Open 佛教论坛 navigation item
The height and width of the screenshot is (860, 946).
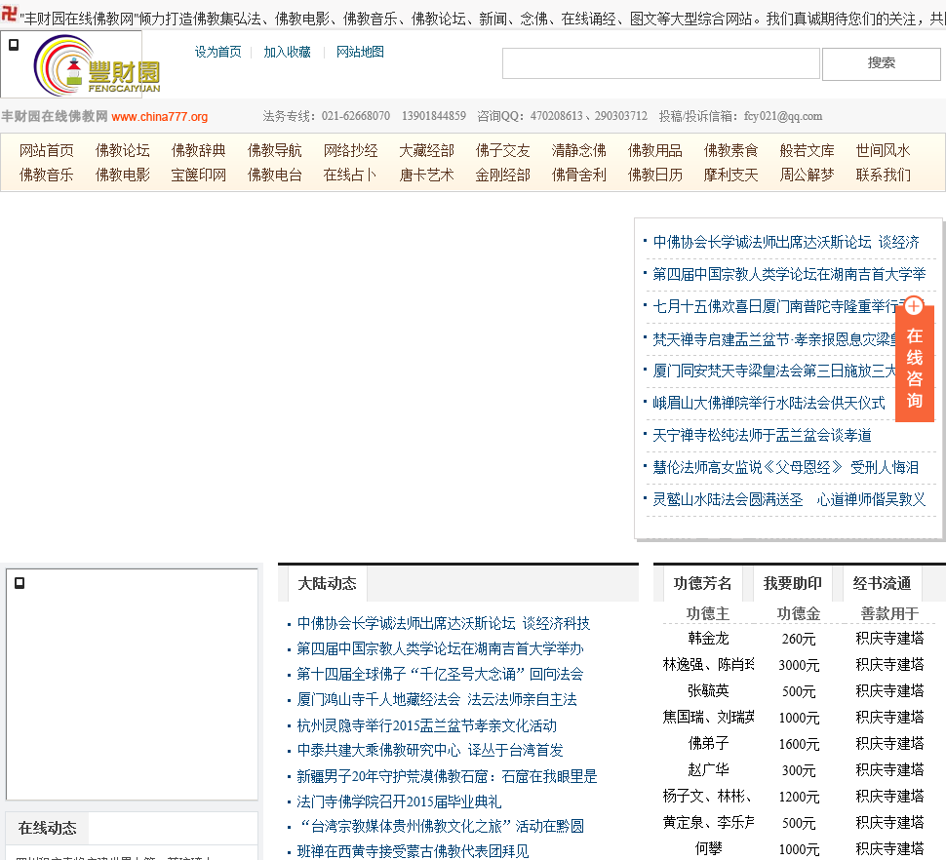(x=123, y=150)
